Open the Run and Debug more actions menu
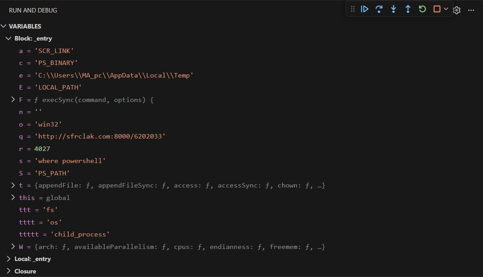The height and width of the screenshot is (277, 483). click(471, 10)
